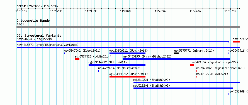
Task: Click the 115920k ruler label
Action: click(56, 11)
